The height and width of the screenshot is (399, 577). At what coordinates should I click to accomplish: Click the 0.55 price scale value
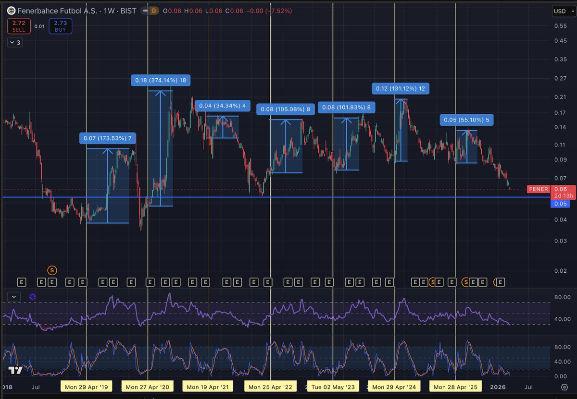560,25
